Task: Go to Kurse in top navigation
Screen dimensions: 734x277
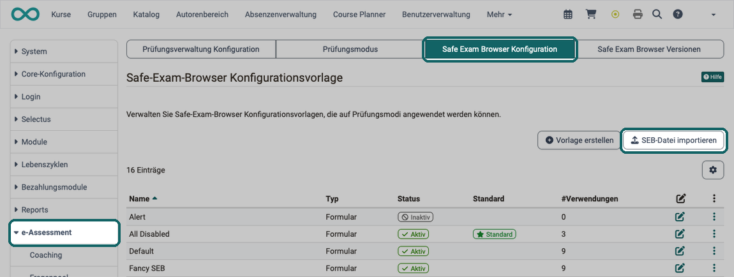Action: (x=61, y=15)
